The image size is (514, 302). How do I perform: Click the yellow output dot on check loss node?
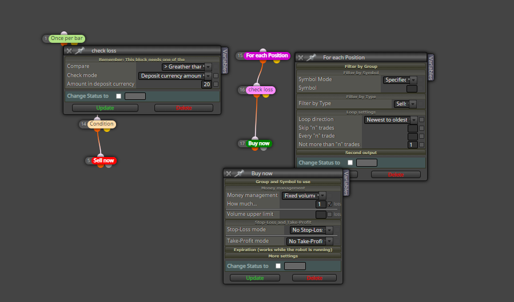(265, 95)
